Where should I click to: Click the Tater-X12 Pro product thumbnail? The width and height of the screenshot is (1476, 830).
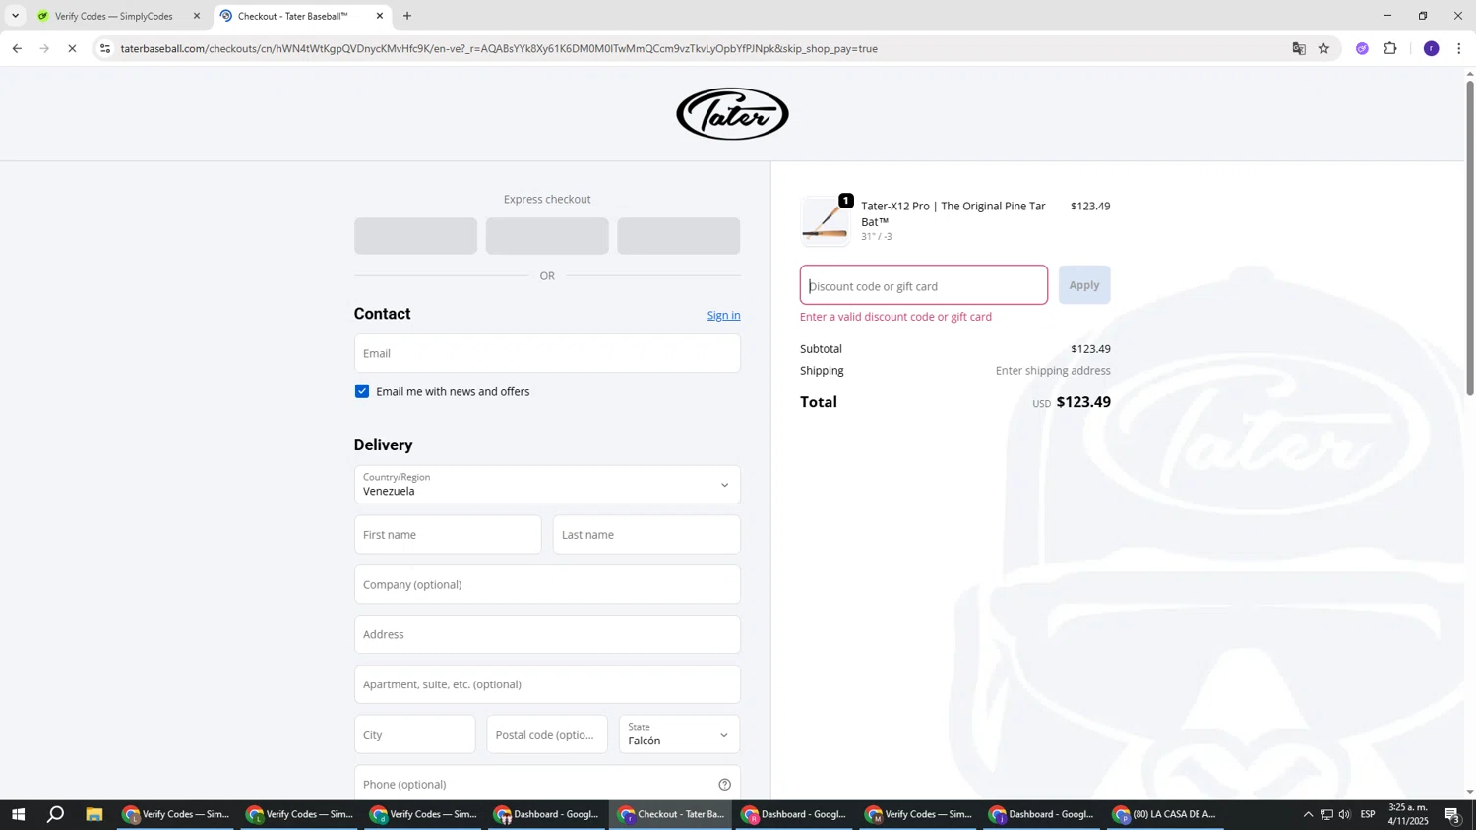(x=825, y=221)
